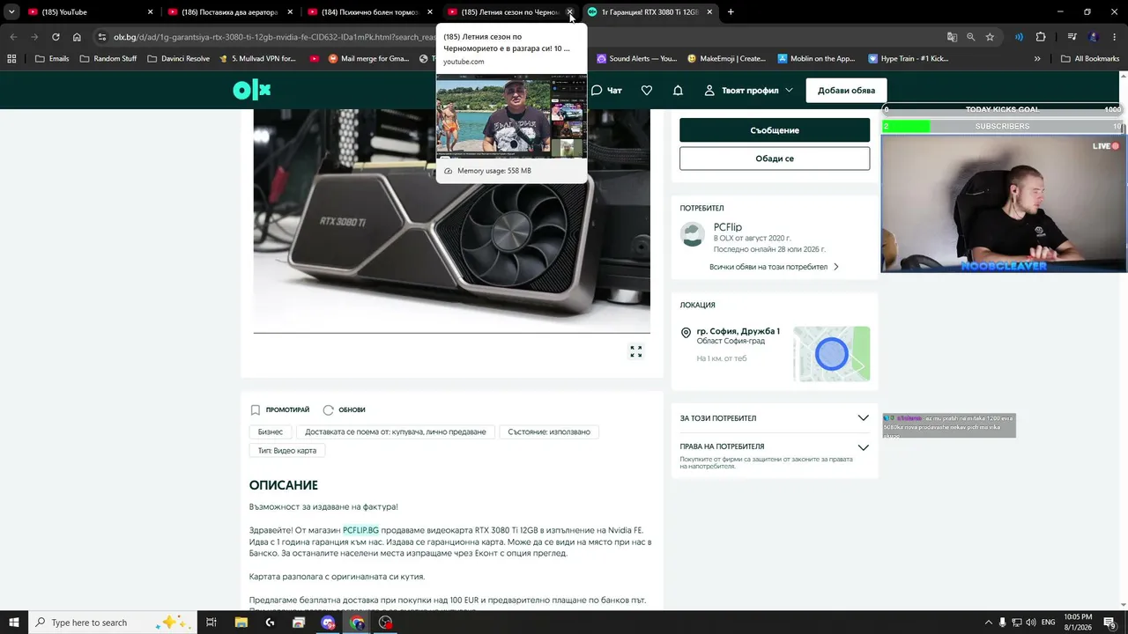
Task: Open the PCFlip seller name link
Action: [728, 227]
